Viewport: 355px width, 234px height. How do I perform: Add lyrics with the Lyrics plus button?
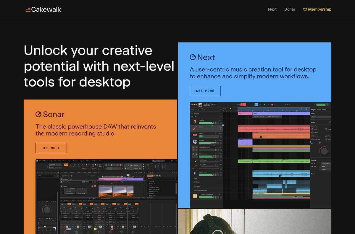pos(221,117)
